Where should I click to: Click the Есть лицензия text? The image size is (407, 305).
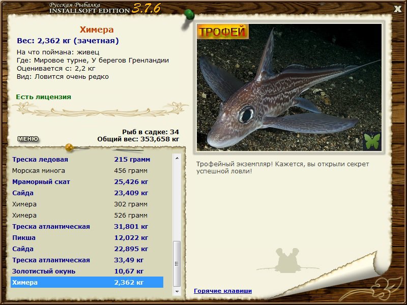click(x=43, y=97)
